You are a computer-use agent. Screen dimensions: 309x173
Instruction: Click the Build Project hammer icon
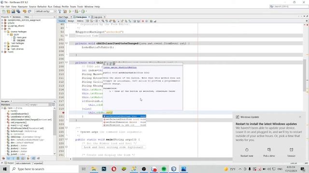tap(60, 12)
